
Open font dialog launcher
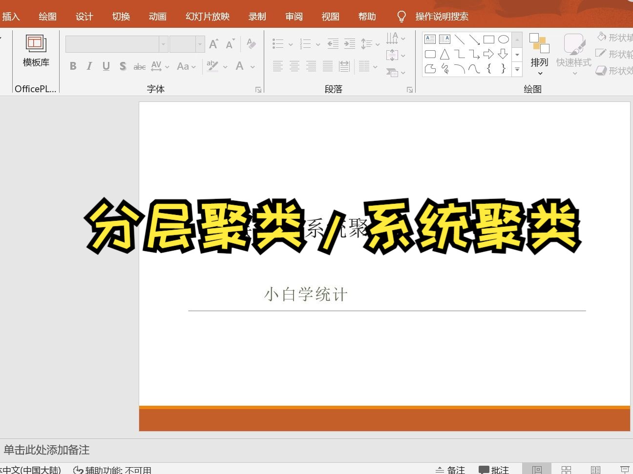point(258,90)
